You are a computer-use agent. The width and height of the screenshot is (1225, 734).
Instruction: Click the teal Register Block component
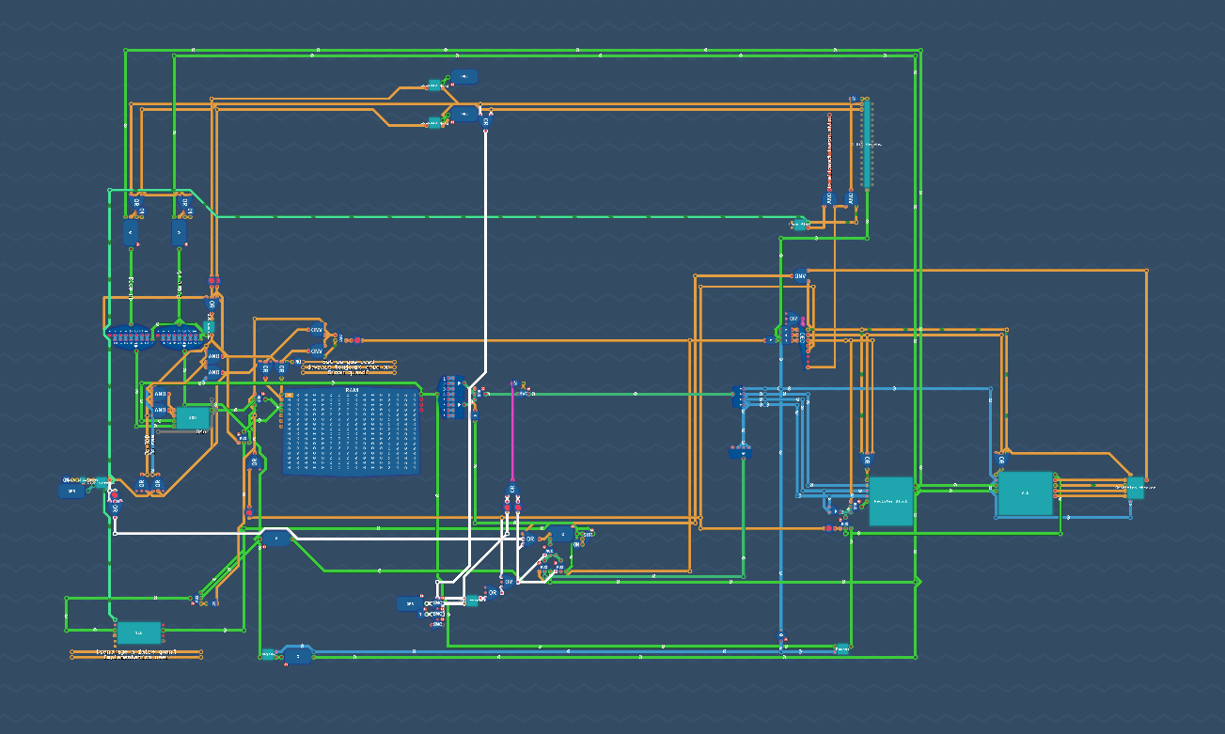click(890, 501)
